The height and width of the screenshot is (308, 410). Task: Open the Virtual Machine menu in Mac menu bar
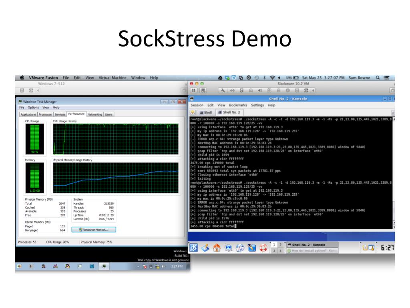point(113,78)
